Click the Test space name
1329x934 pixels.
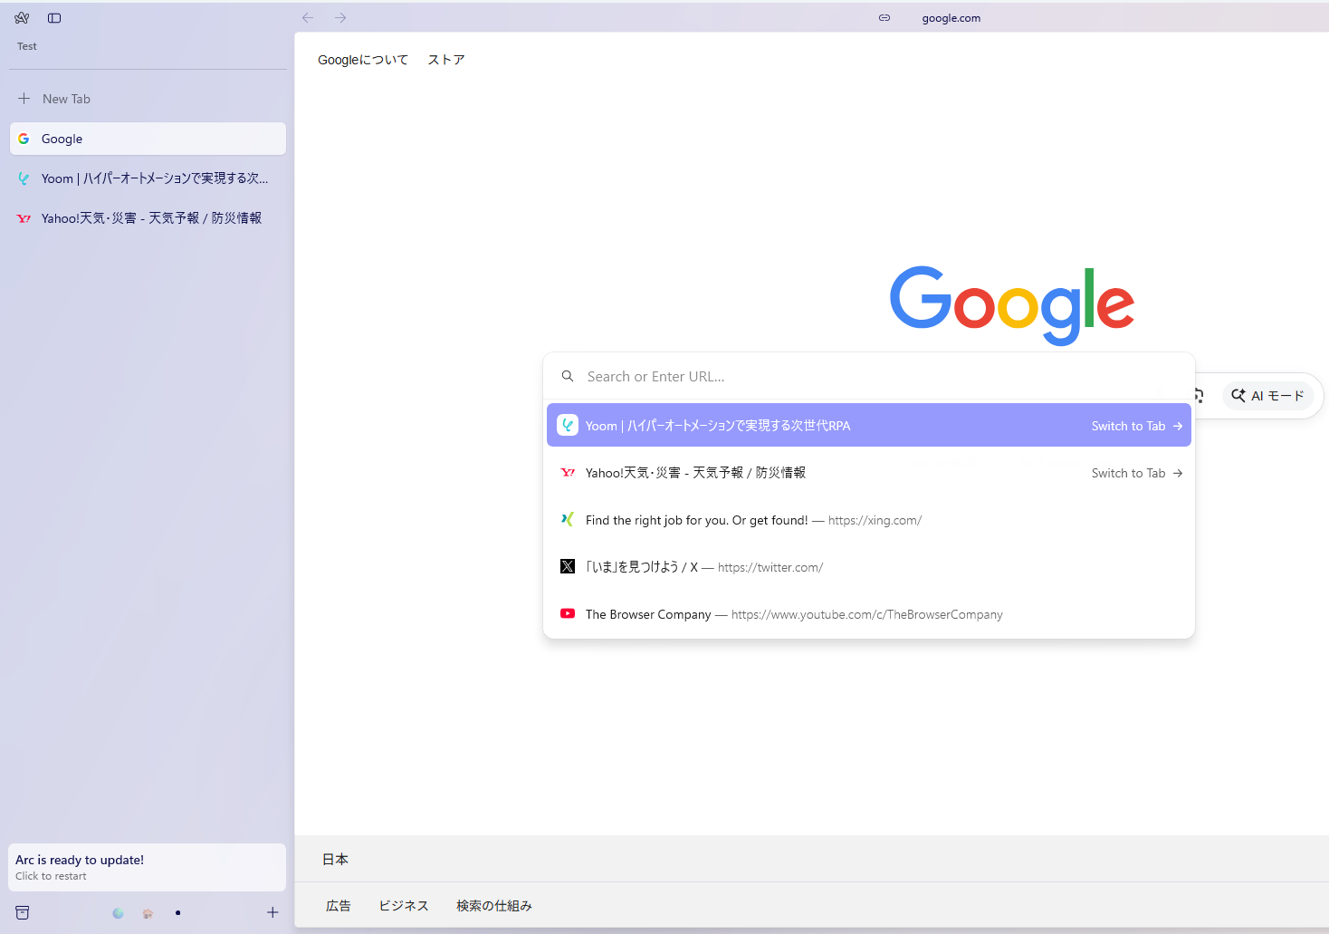[x=27, y=46]
